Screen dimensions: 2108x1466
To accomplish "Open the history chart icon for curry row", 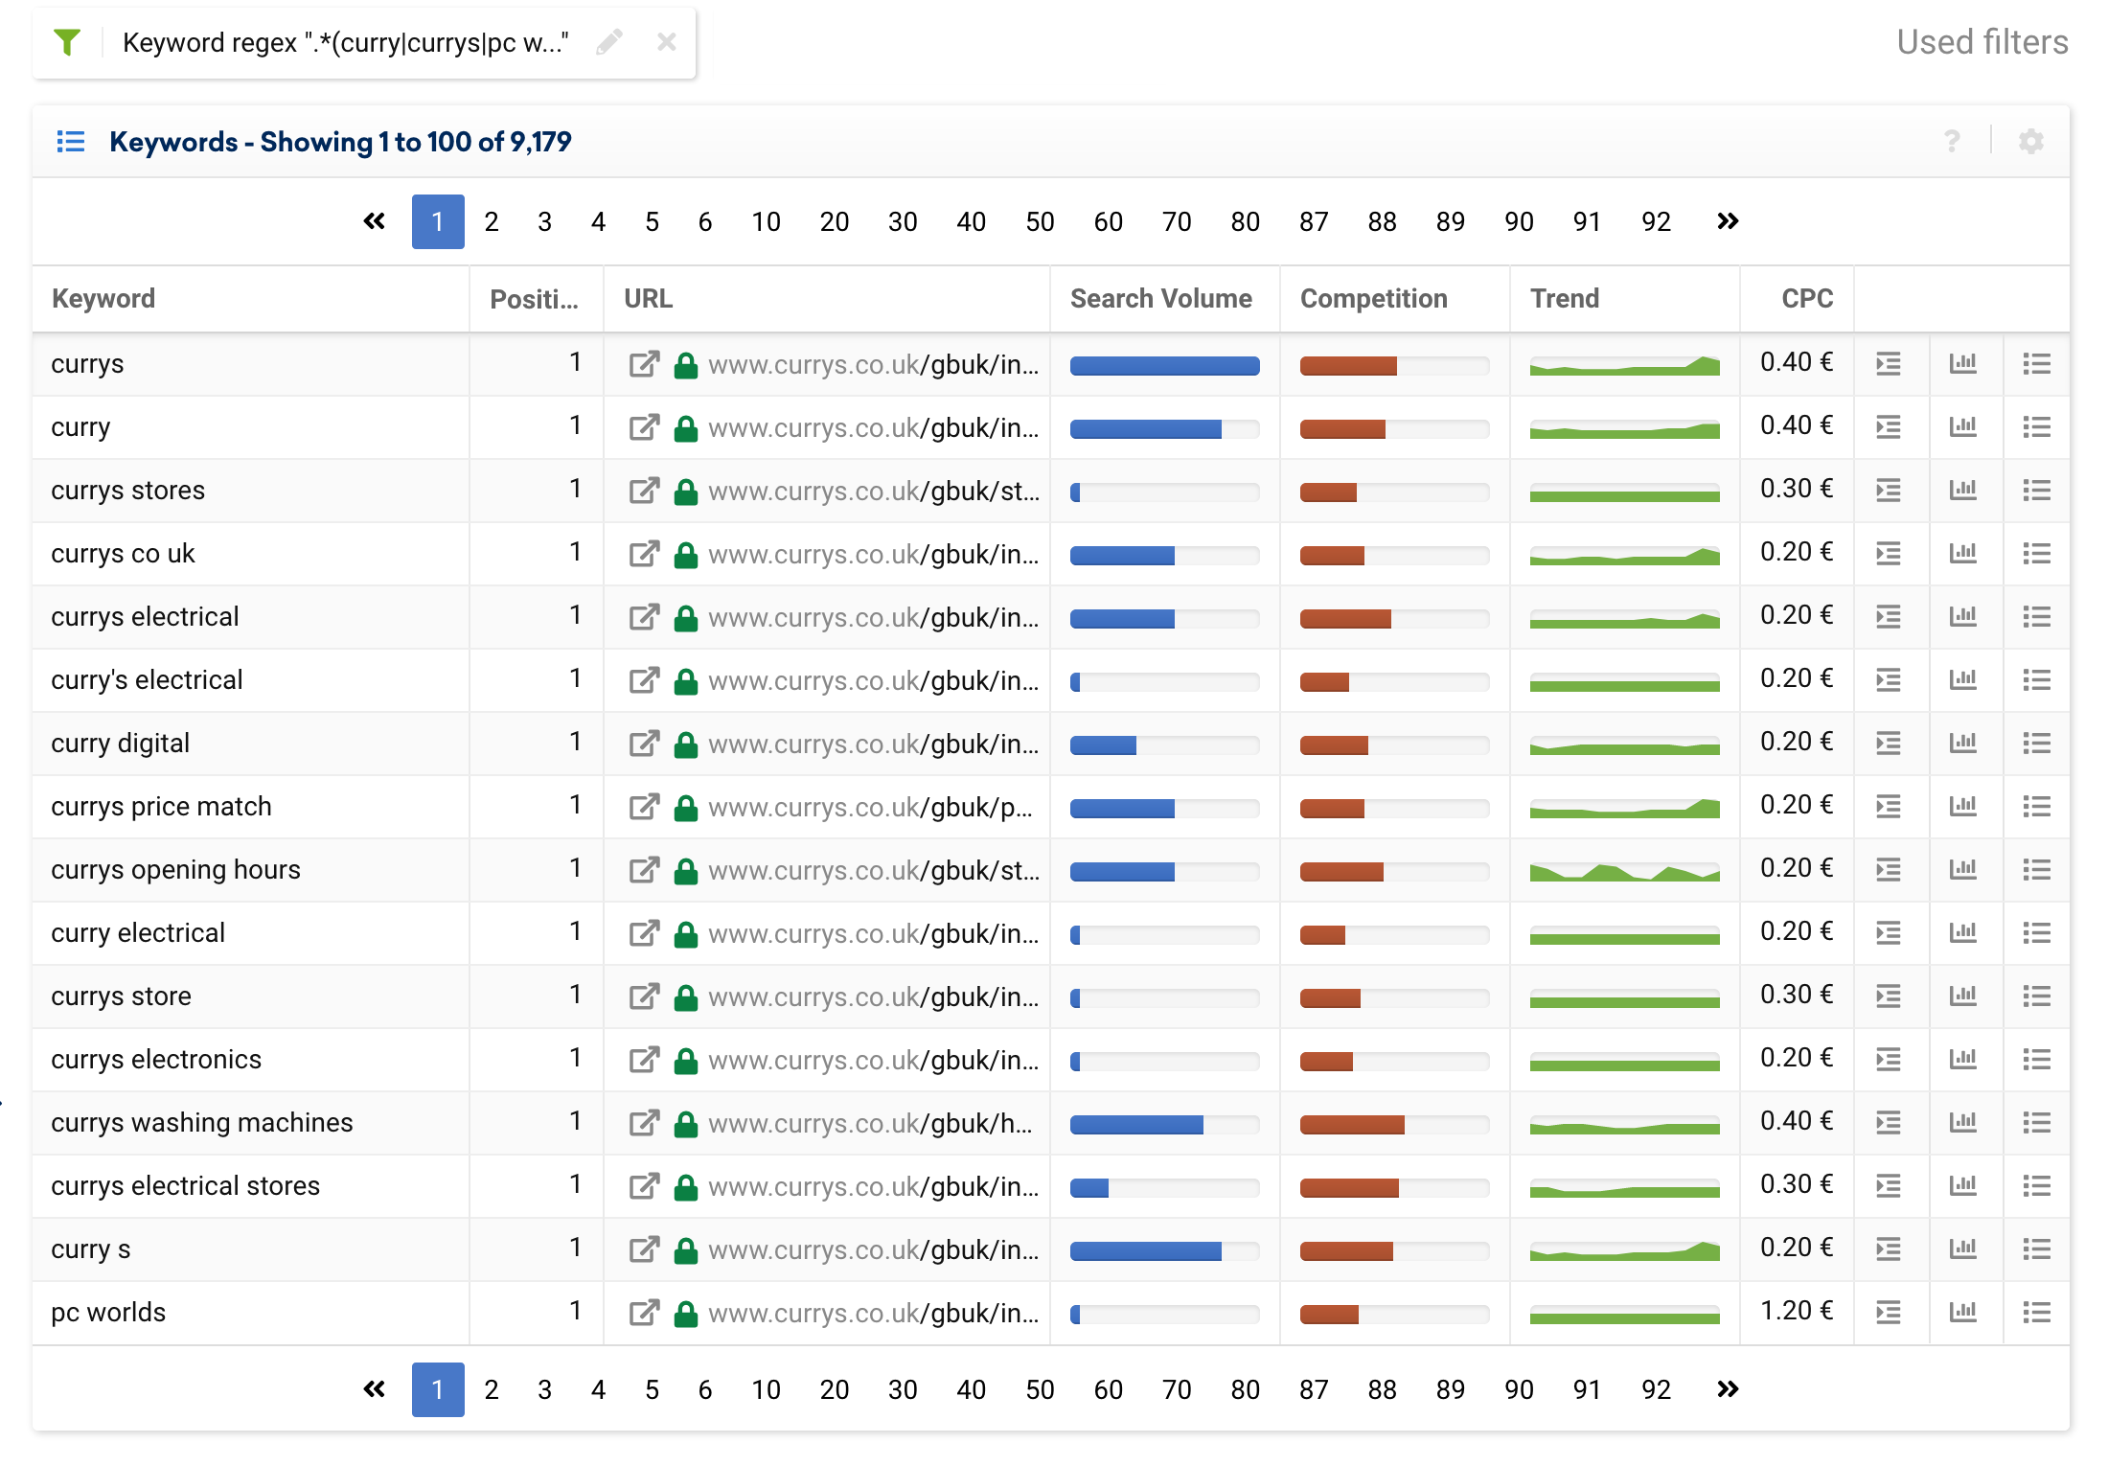I will 1963,427.
